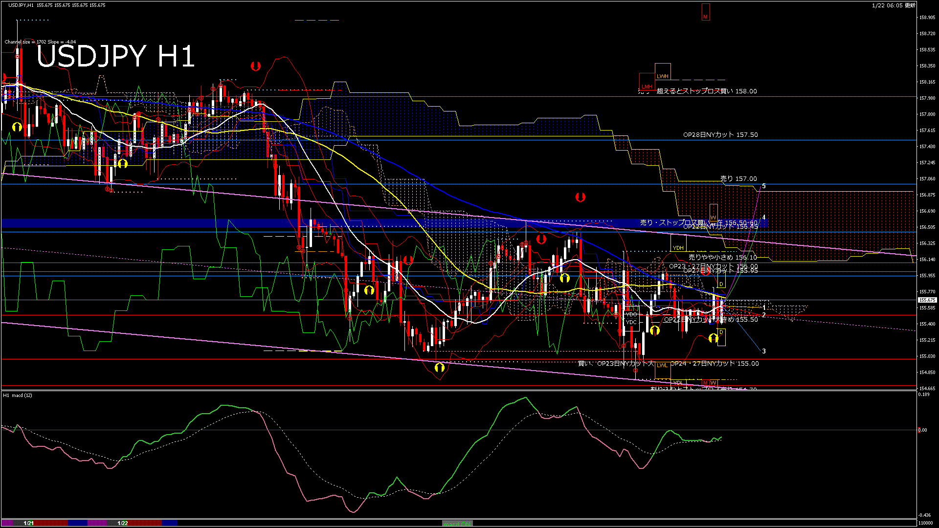
Task: Click the yellow W pivot box near 156.50
Action: click(x=713, y=213)
